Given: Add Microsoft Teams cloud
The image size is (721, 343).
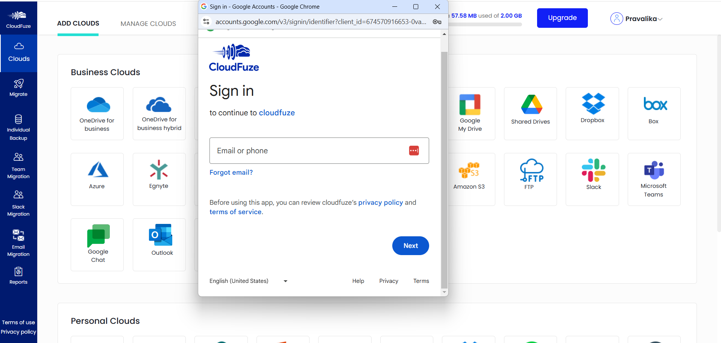Looking at the screenshot, I should (x=654, y=179).
